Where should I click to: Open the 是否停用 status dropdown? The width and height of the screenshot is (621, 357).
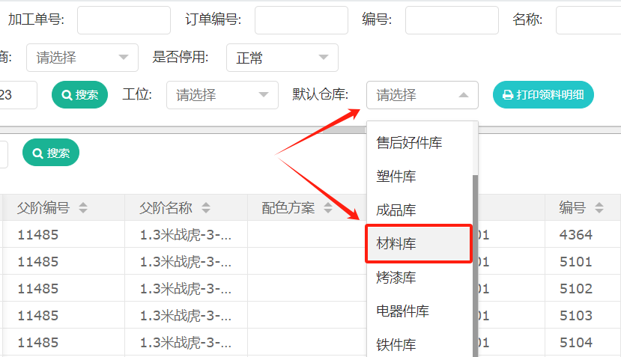[282, 58]
